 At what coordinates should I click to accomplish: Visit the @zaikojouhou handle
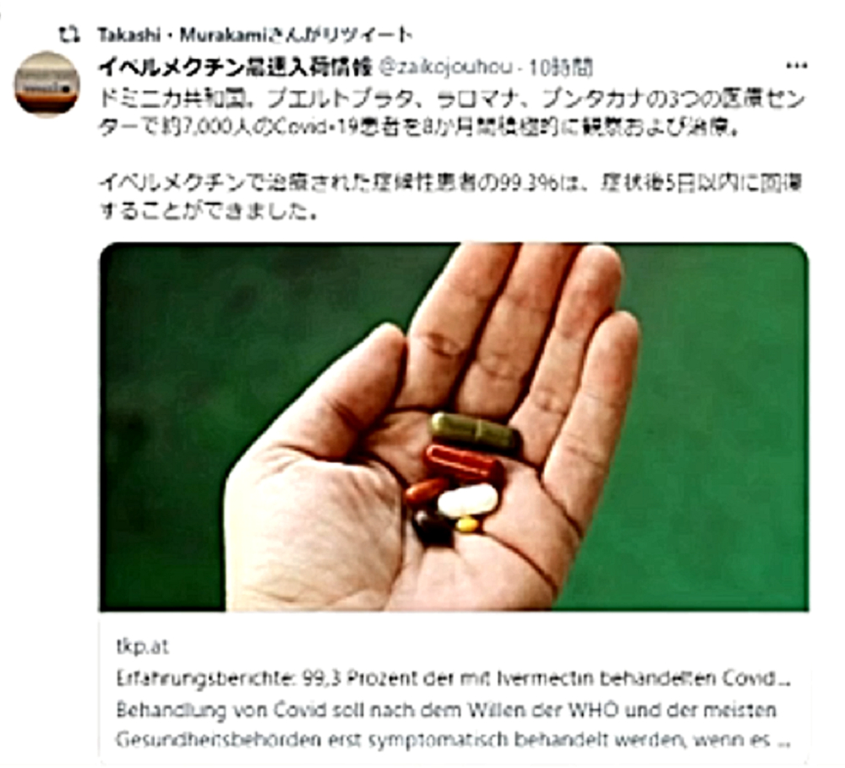point(446,68)
